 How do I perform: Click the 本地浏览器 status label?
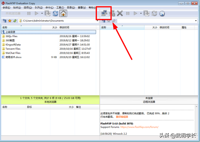pyautogui.click(x=50, y=102)
